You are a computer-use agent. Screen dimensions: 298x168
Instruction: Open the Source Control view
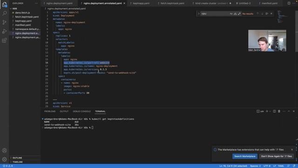(x=4, y=22)
